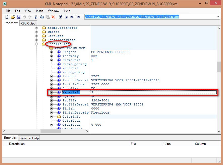Screen dimensions: 223x165
Task: Select the Images folder icon
Action: point(44,32)
